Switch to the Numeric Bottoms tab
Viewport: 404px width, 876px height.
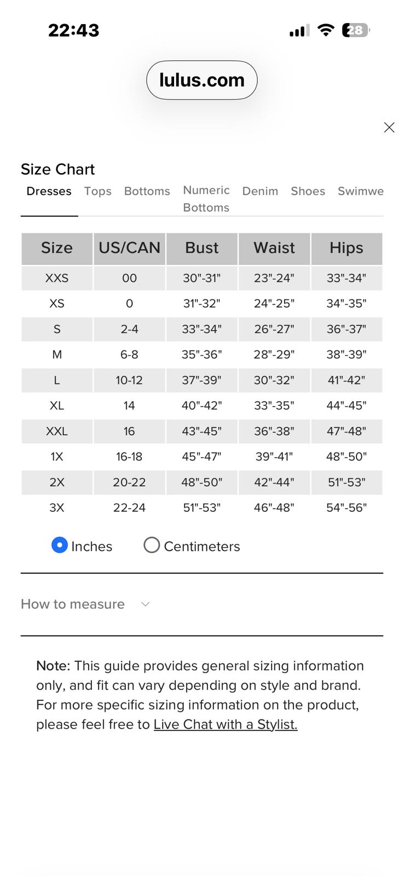pos(206,199)
